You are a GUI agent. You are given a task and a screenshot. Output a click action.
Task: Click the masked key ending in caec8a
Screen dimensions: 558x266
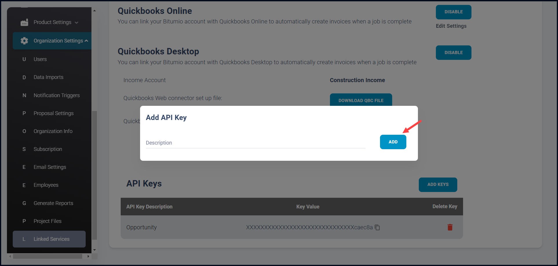pos(309,228)
